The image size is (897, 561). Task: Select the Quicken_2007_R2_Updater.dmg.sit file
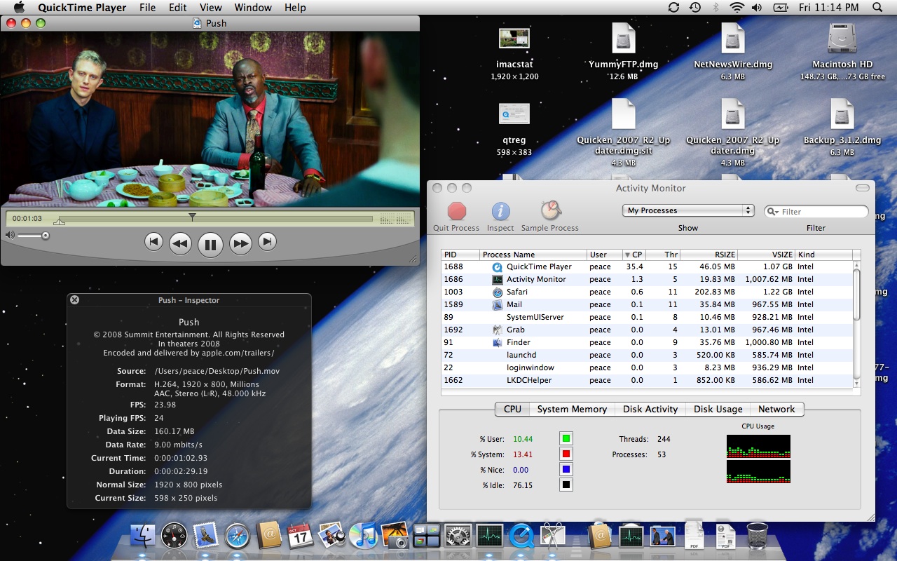623,114
